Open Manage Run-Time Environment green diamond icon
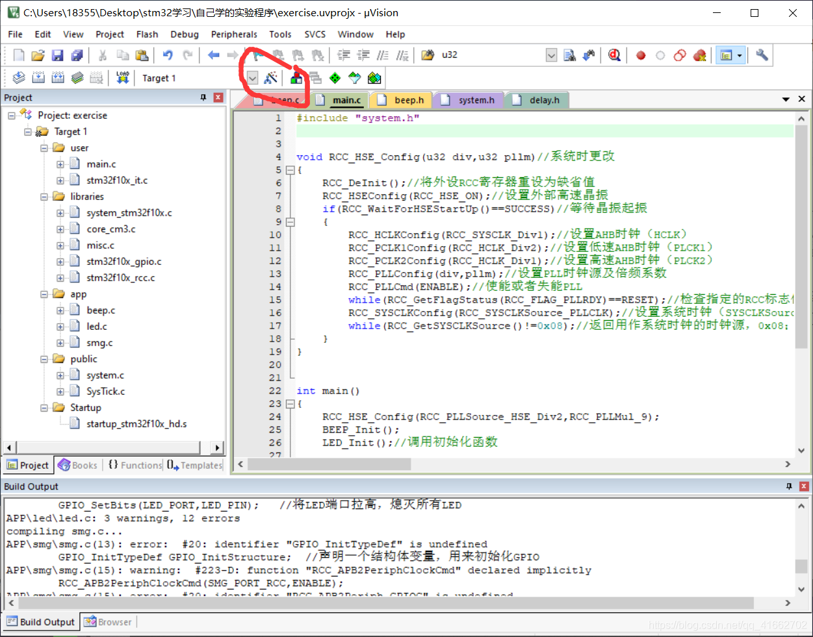 point(335,78)
